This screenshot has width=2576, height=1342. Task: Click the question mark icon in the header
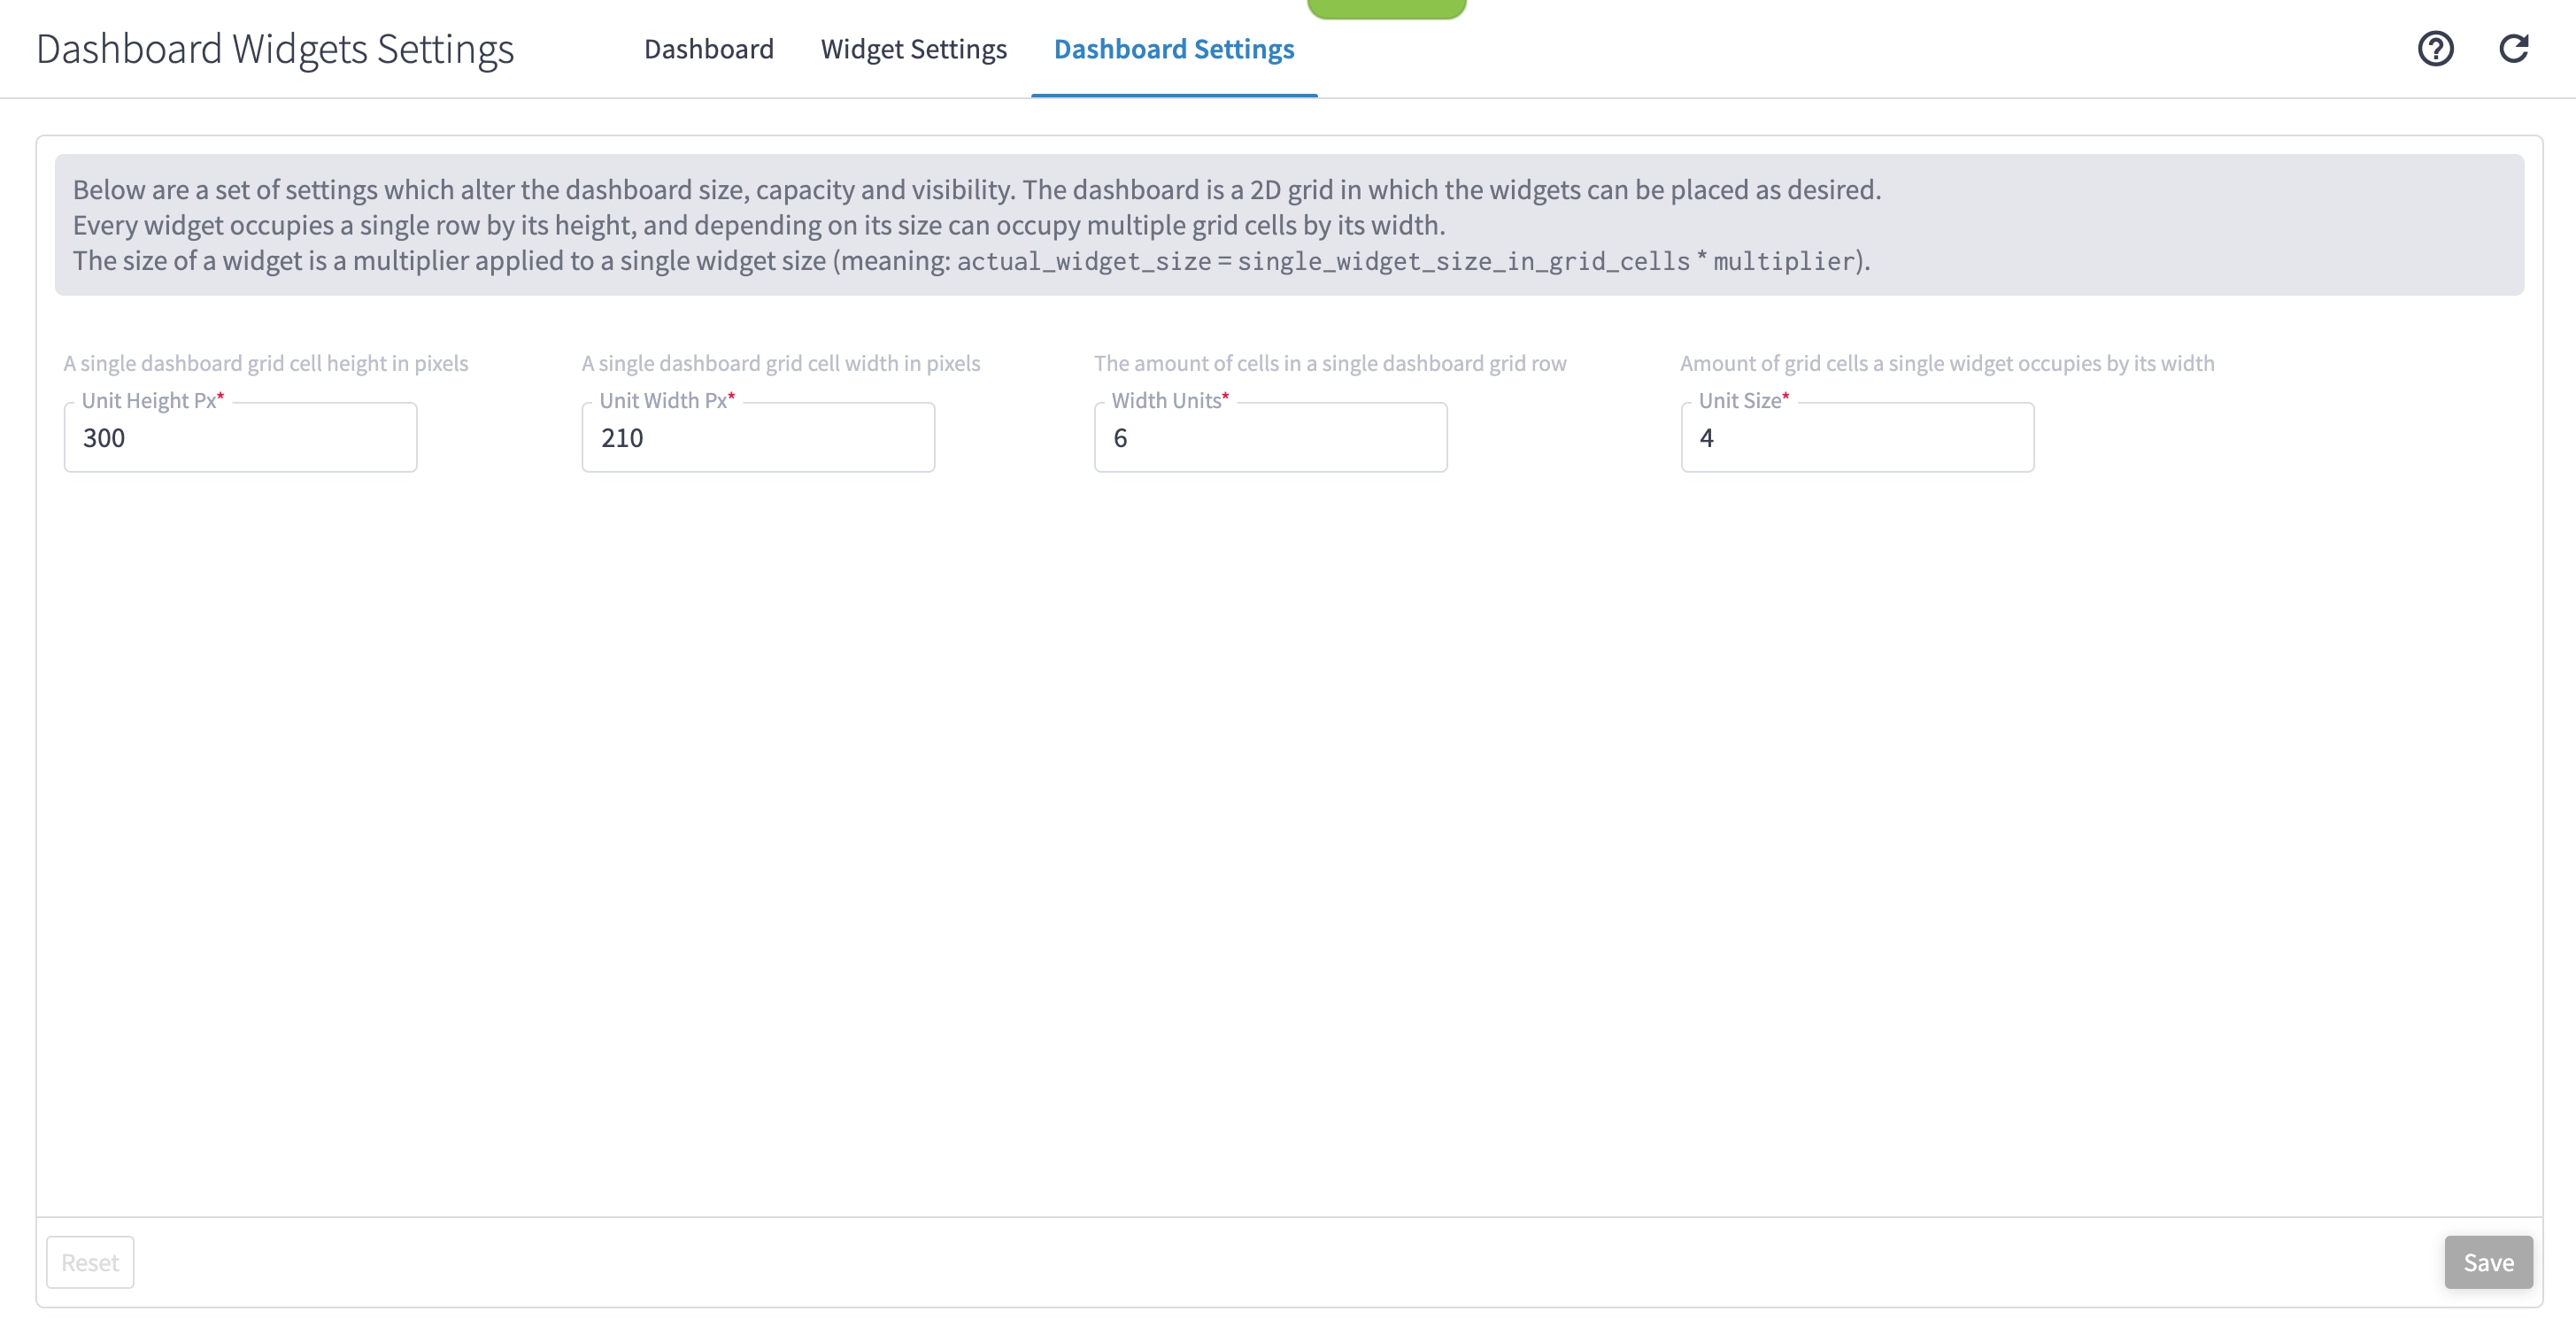tap(2436, 48)
